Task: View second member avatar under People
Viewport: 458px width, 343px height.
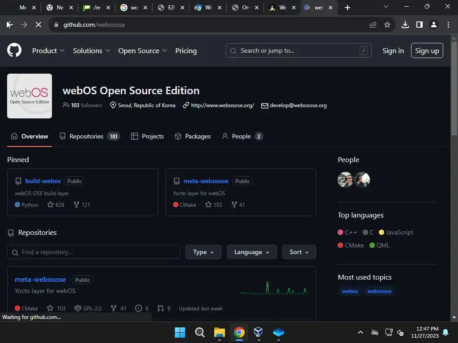Action: [362, 180]
